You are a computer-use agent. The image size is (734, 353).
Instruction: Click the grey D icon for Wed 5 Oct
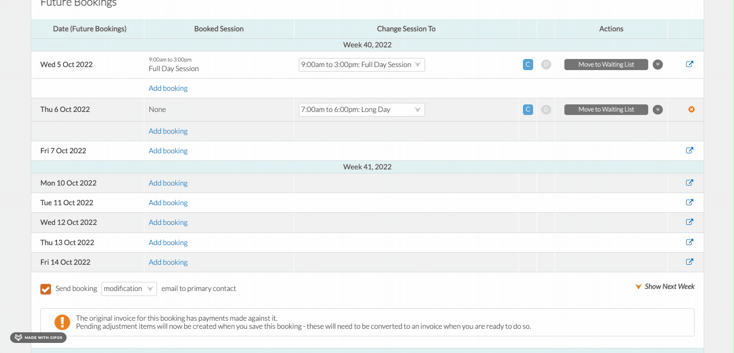pyautogui.click(x=546, y=65)
